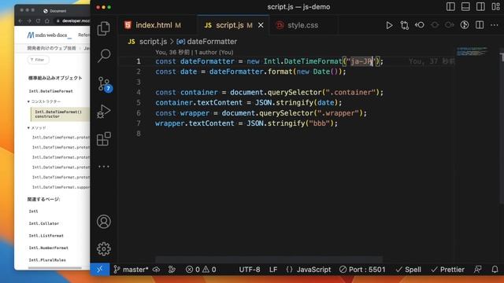The image size is (504, 283).
Task: Toggle secondary side bar layout icon
Action: click(x=480, y=7)
